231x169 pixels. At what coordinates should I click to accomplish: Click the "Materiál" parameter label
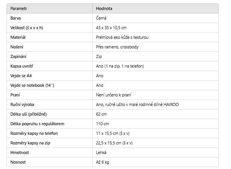click(x=18, y=37)
